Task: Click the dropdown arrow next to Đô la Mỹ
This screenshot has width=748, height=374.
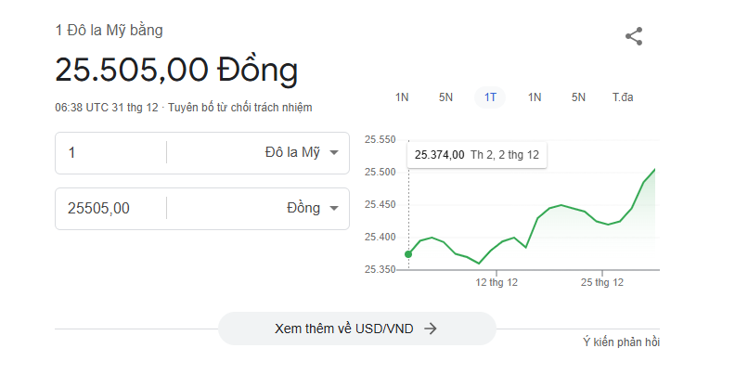Action: tap(334, 152)
